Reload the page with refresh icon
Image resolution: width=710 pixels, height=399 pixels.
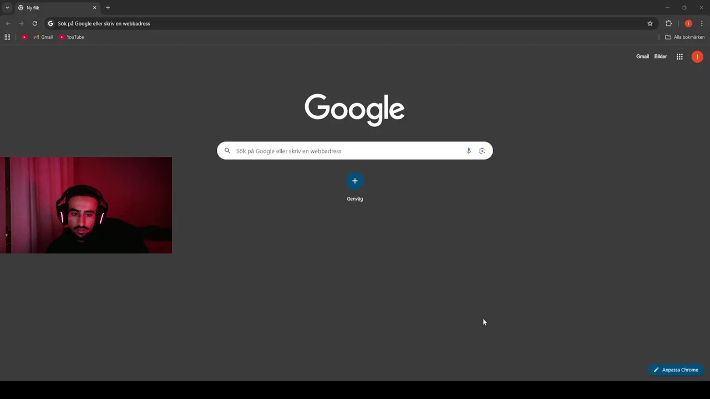pyautogui.click(x=34, y=23)
